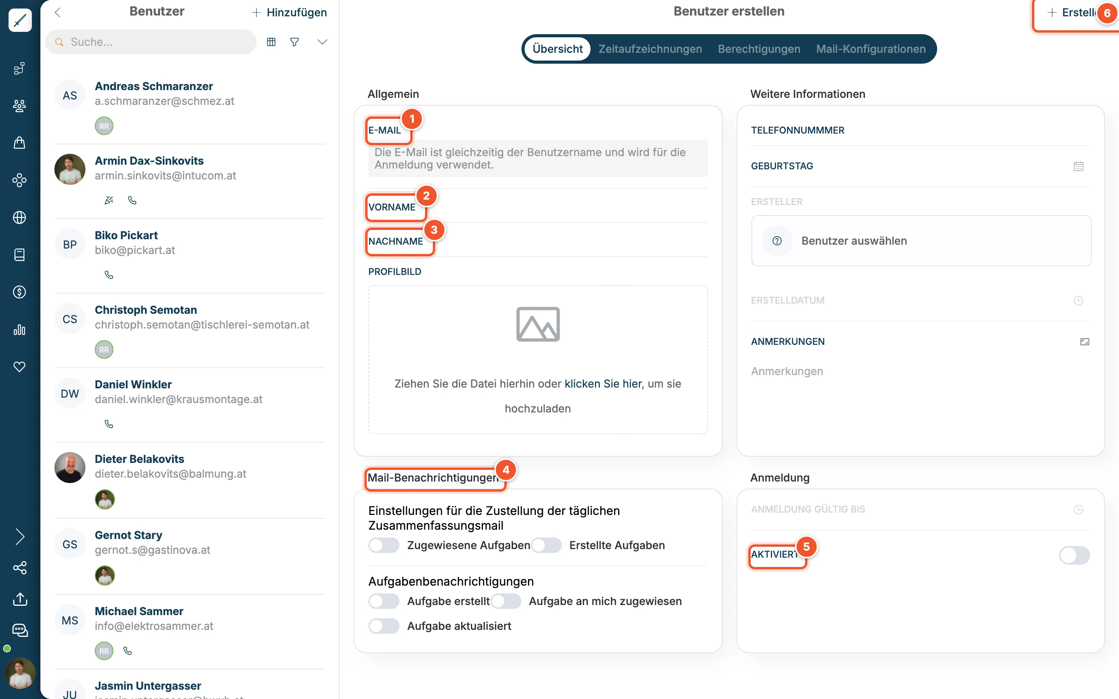
Task: Open the Berechtigungen tab
Action: pyautogui.click(x=759, y=49)
